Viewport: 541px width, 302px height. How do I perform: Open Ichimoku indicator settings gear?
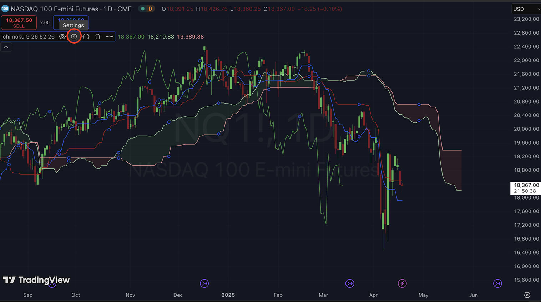click(x=74, y=36)
